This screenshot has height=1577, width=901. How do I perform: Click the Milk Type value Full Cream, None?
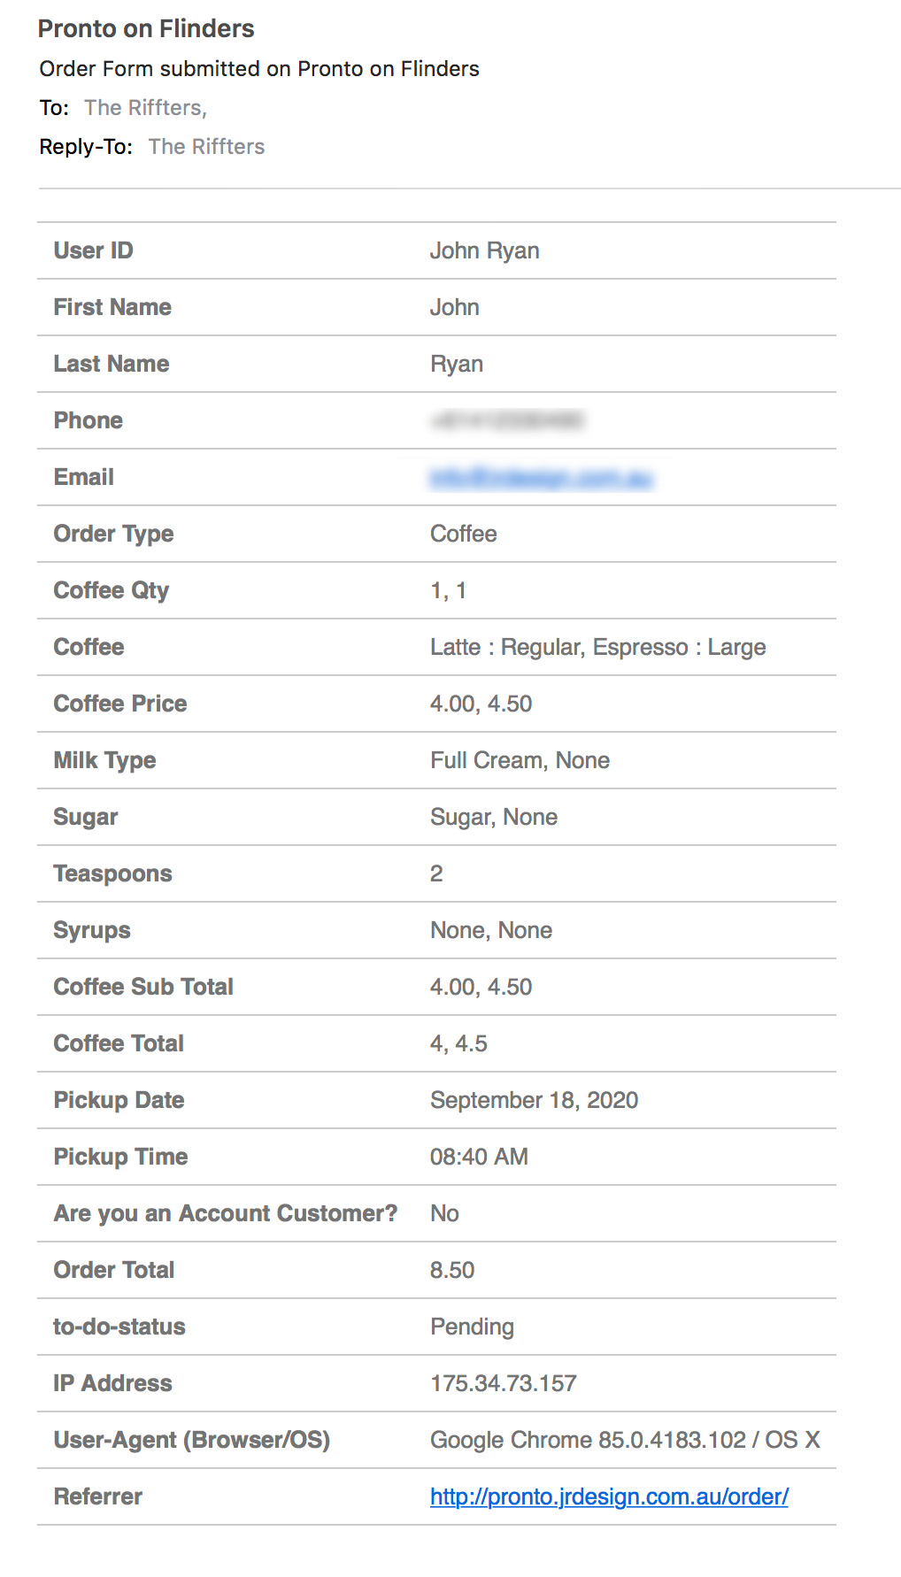click(x=520, y=761)
